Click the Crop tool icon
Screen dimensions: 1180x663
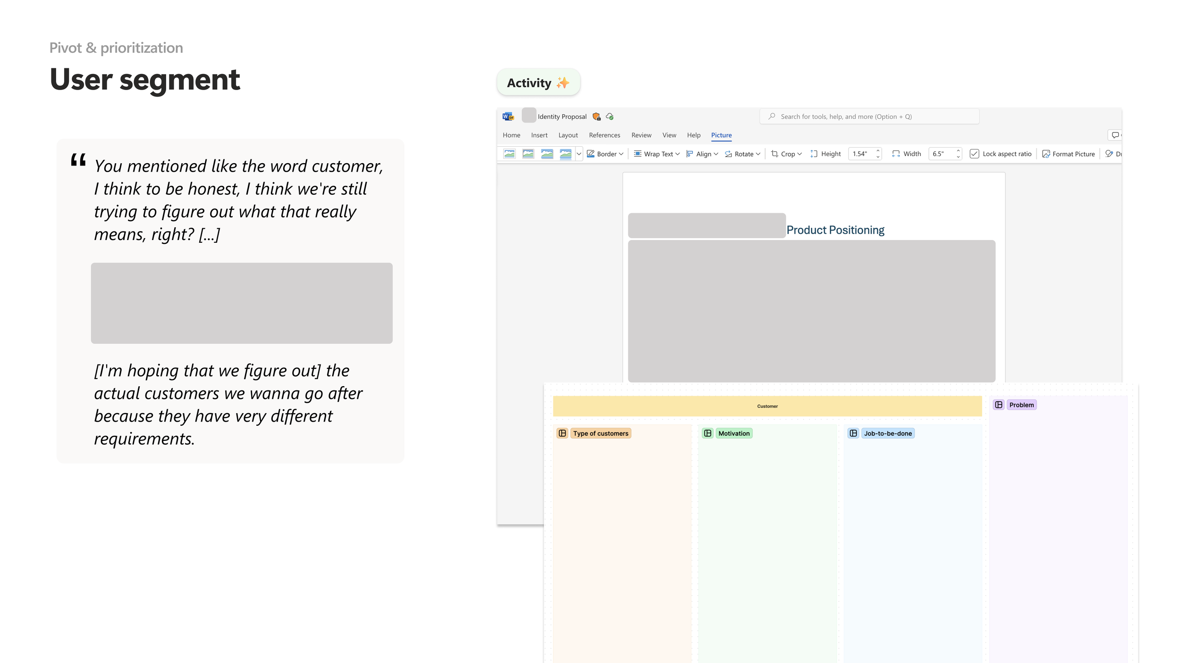775,154
